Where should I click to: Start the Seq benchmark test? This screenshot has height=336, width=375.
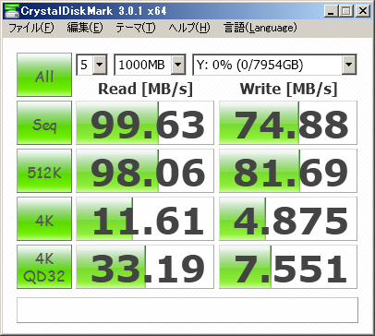coord(44,123)
